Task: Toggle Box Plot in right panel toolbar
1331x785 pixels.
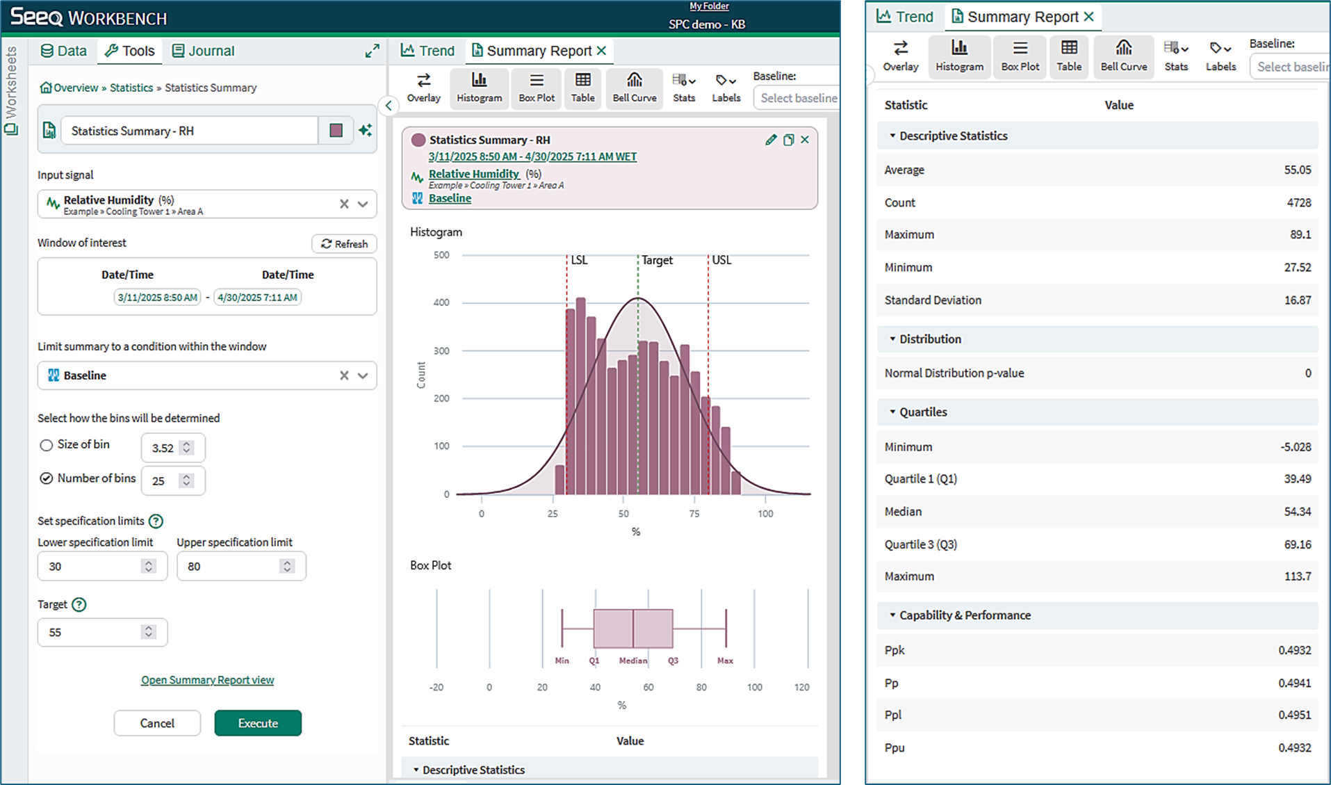Action: point(1020,56)
